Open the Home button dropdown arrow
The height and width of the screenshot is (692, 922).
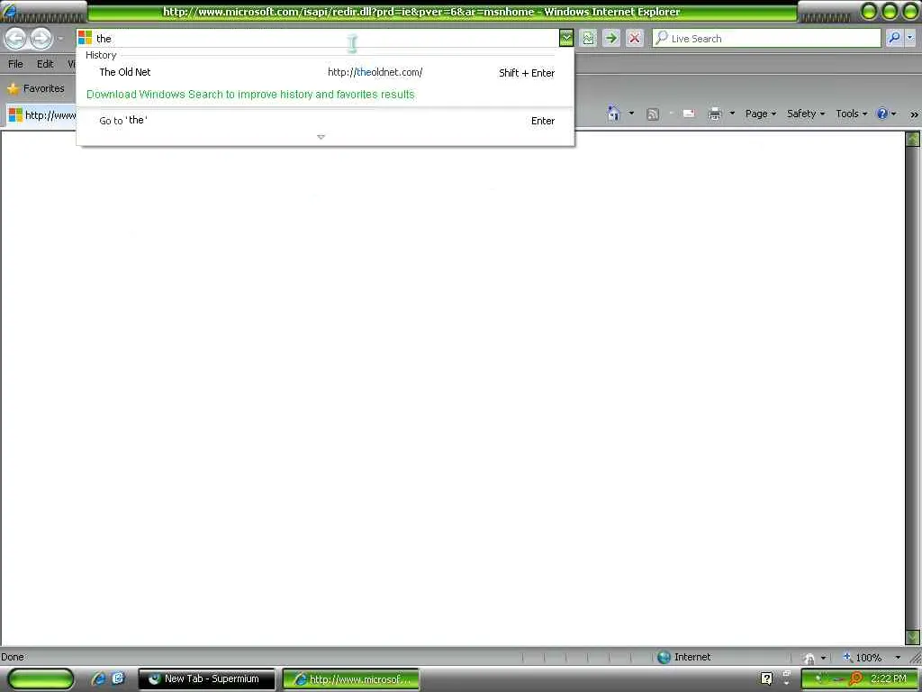[x=631, y=113]
